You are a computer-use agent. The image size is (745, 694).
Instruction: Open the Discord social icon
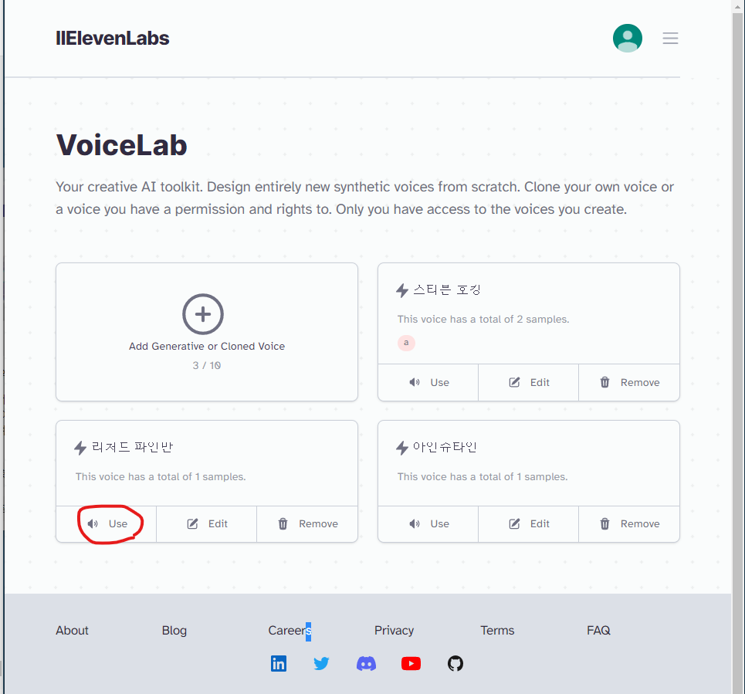[x=366, y=664]
